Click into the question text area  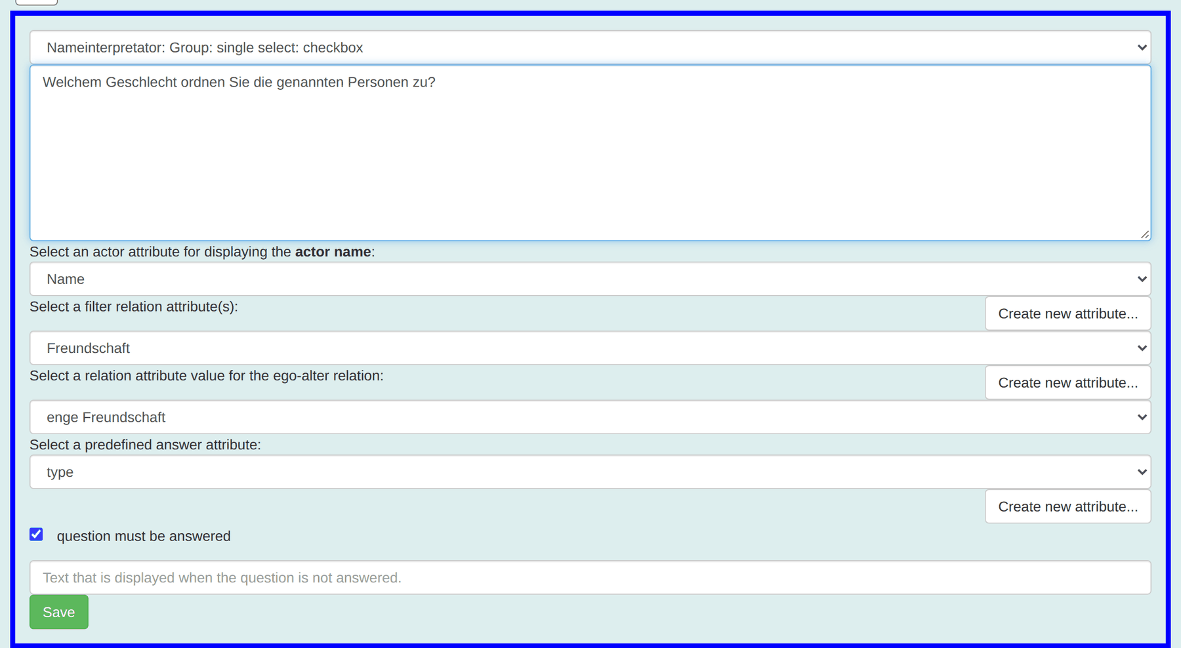[590, 153]
